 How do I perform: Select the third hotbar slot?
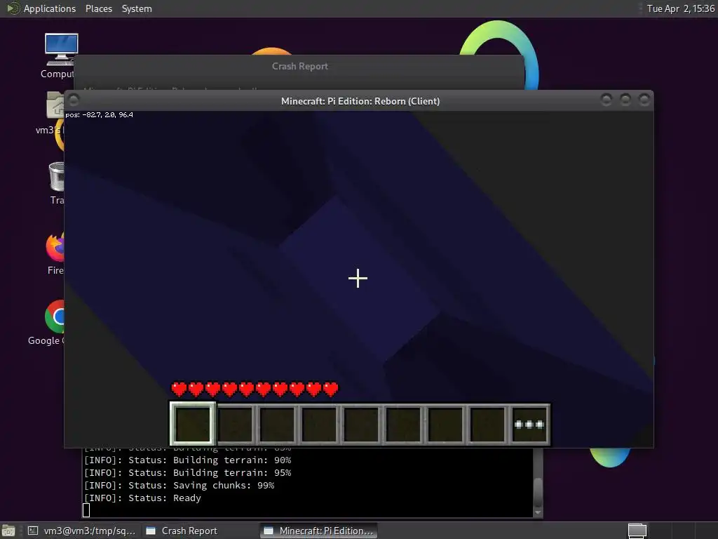(277, 425)
